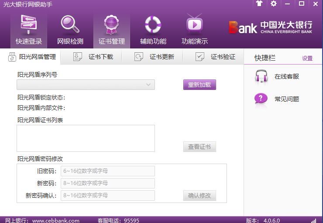
Task: Click the 客服电话: 95595 text
Action: tap(118, 220)
